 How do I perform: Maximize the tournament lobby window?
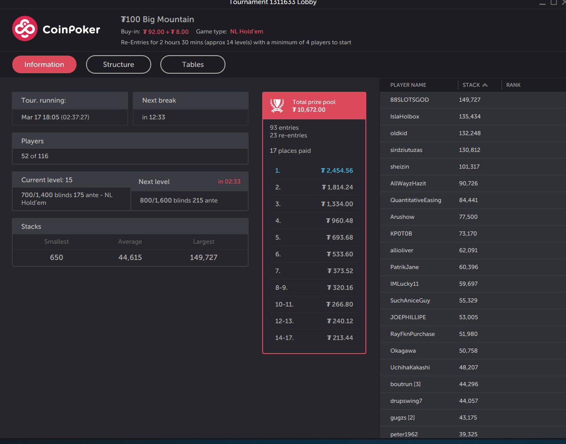pyautogui.click(x=553, y=3)
